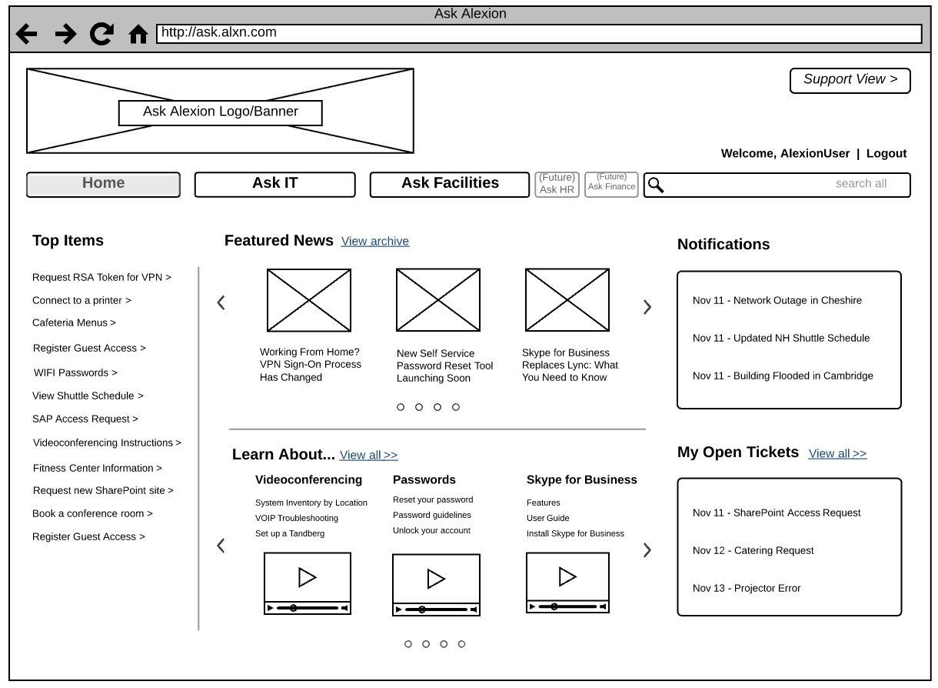Open Building Flooded in Cambridge notification
The height and width of the screenshot is (688, 938).
[783, 376]
